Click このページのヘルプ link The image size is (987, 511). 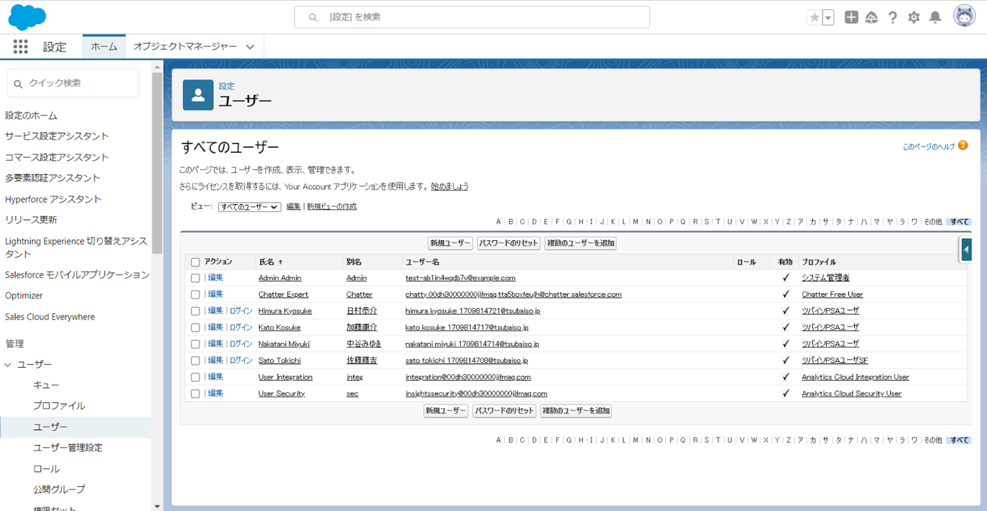[928, 147]
